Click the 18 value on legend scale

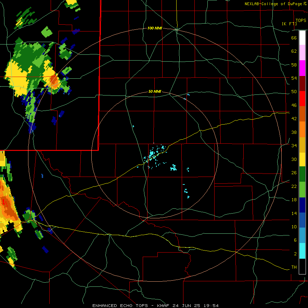coord(294,200)
